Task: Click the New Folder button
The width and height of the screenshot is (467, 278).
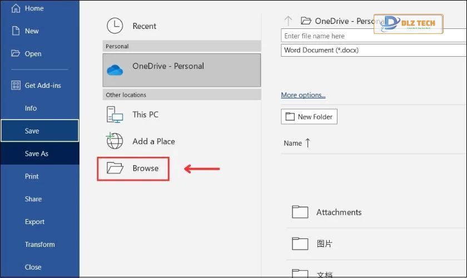Action: pos(309,117)
